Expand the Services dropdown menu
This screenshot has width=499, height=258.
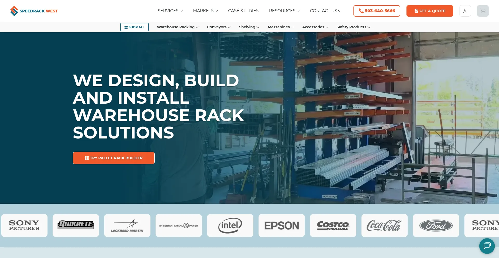pyautogui.click(x=170, y=11)
